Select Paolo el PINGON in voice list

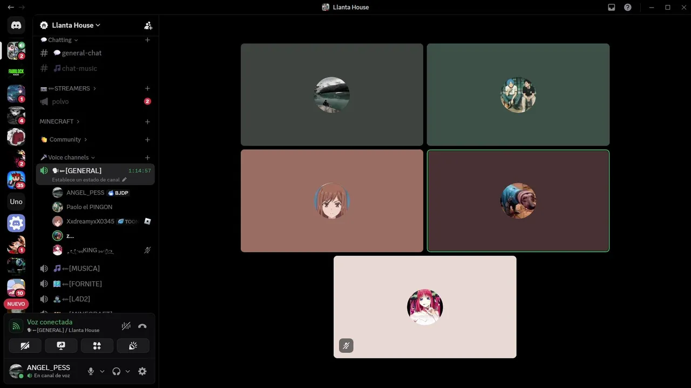click(90, 207)
